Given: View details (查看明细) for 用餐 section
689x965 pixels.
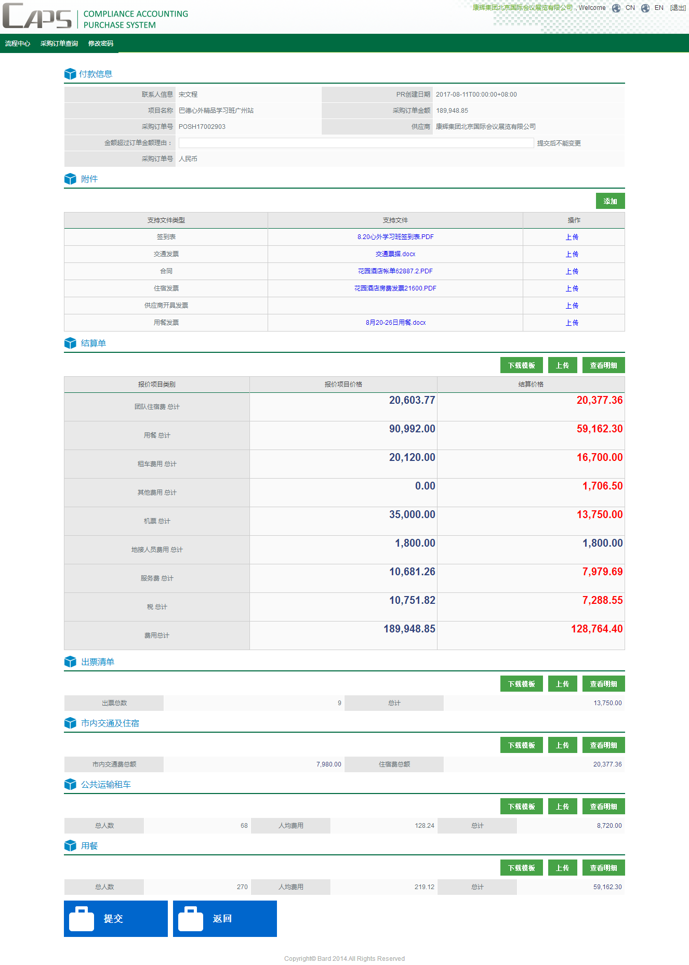Looking at the screenshot, I should coord(603,868).
